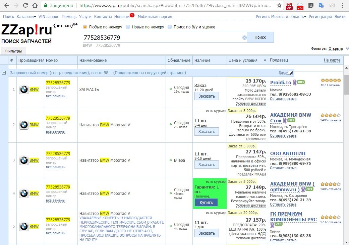349x245 pixels.
Task: Click the 5-star rating for Proidi.To
Action: pyautogui.click(x=331, y=80)
